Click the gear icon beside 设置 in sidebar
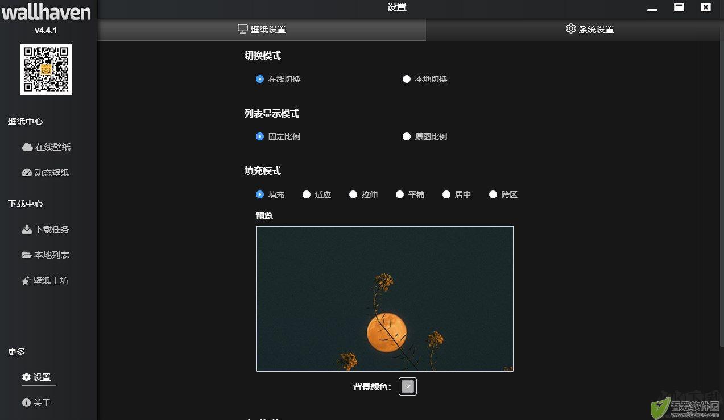Viewport: 724px width, 420px height. pyautogui.click(x=26, y=377)
